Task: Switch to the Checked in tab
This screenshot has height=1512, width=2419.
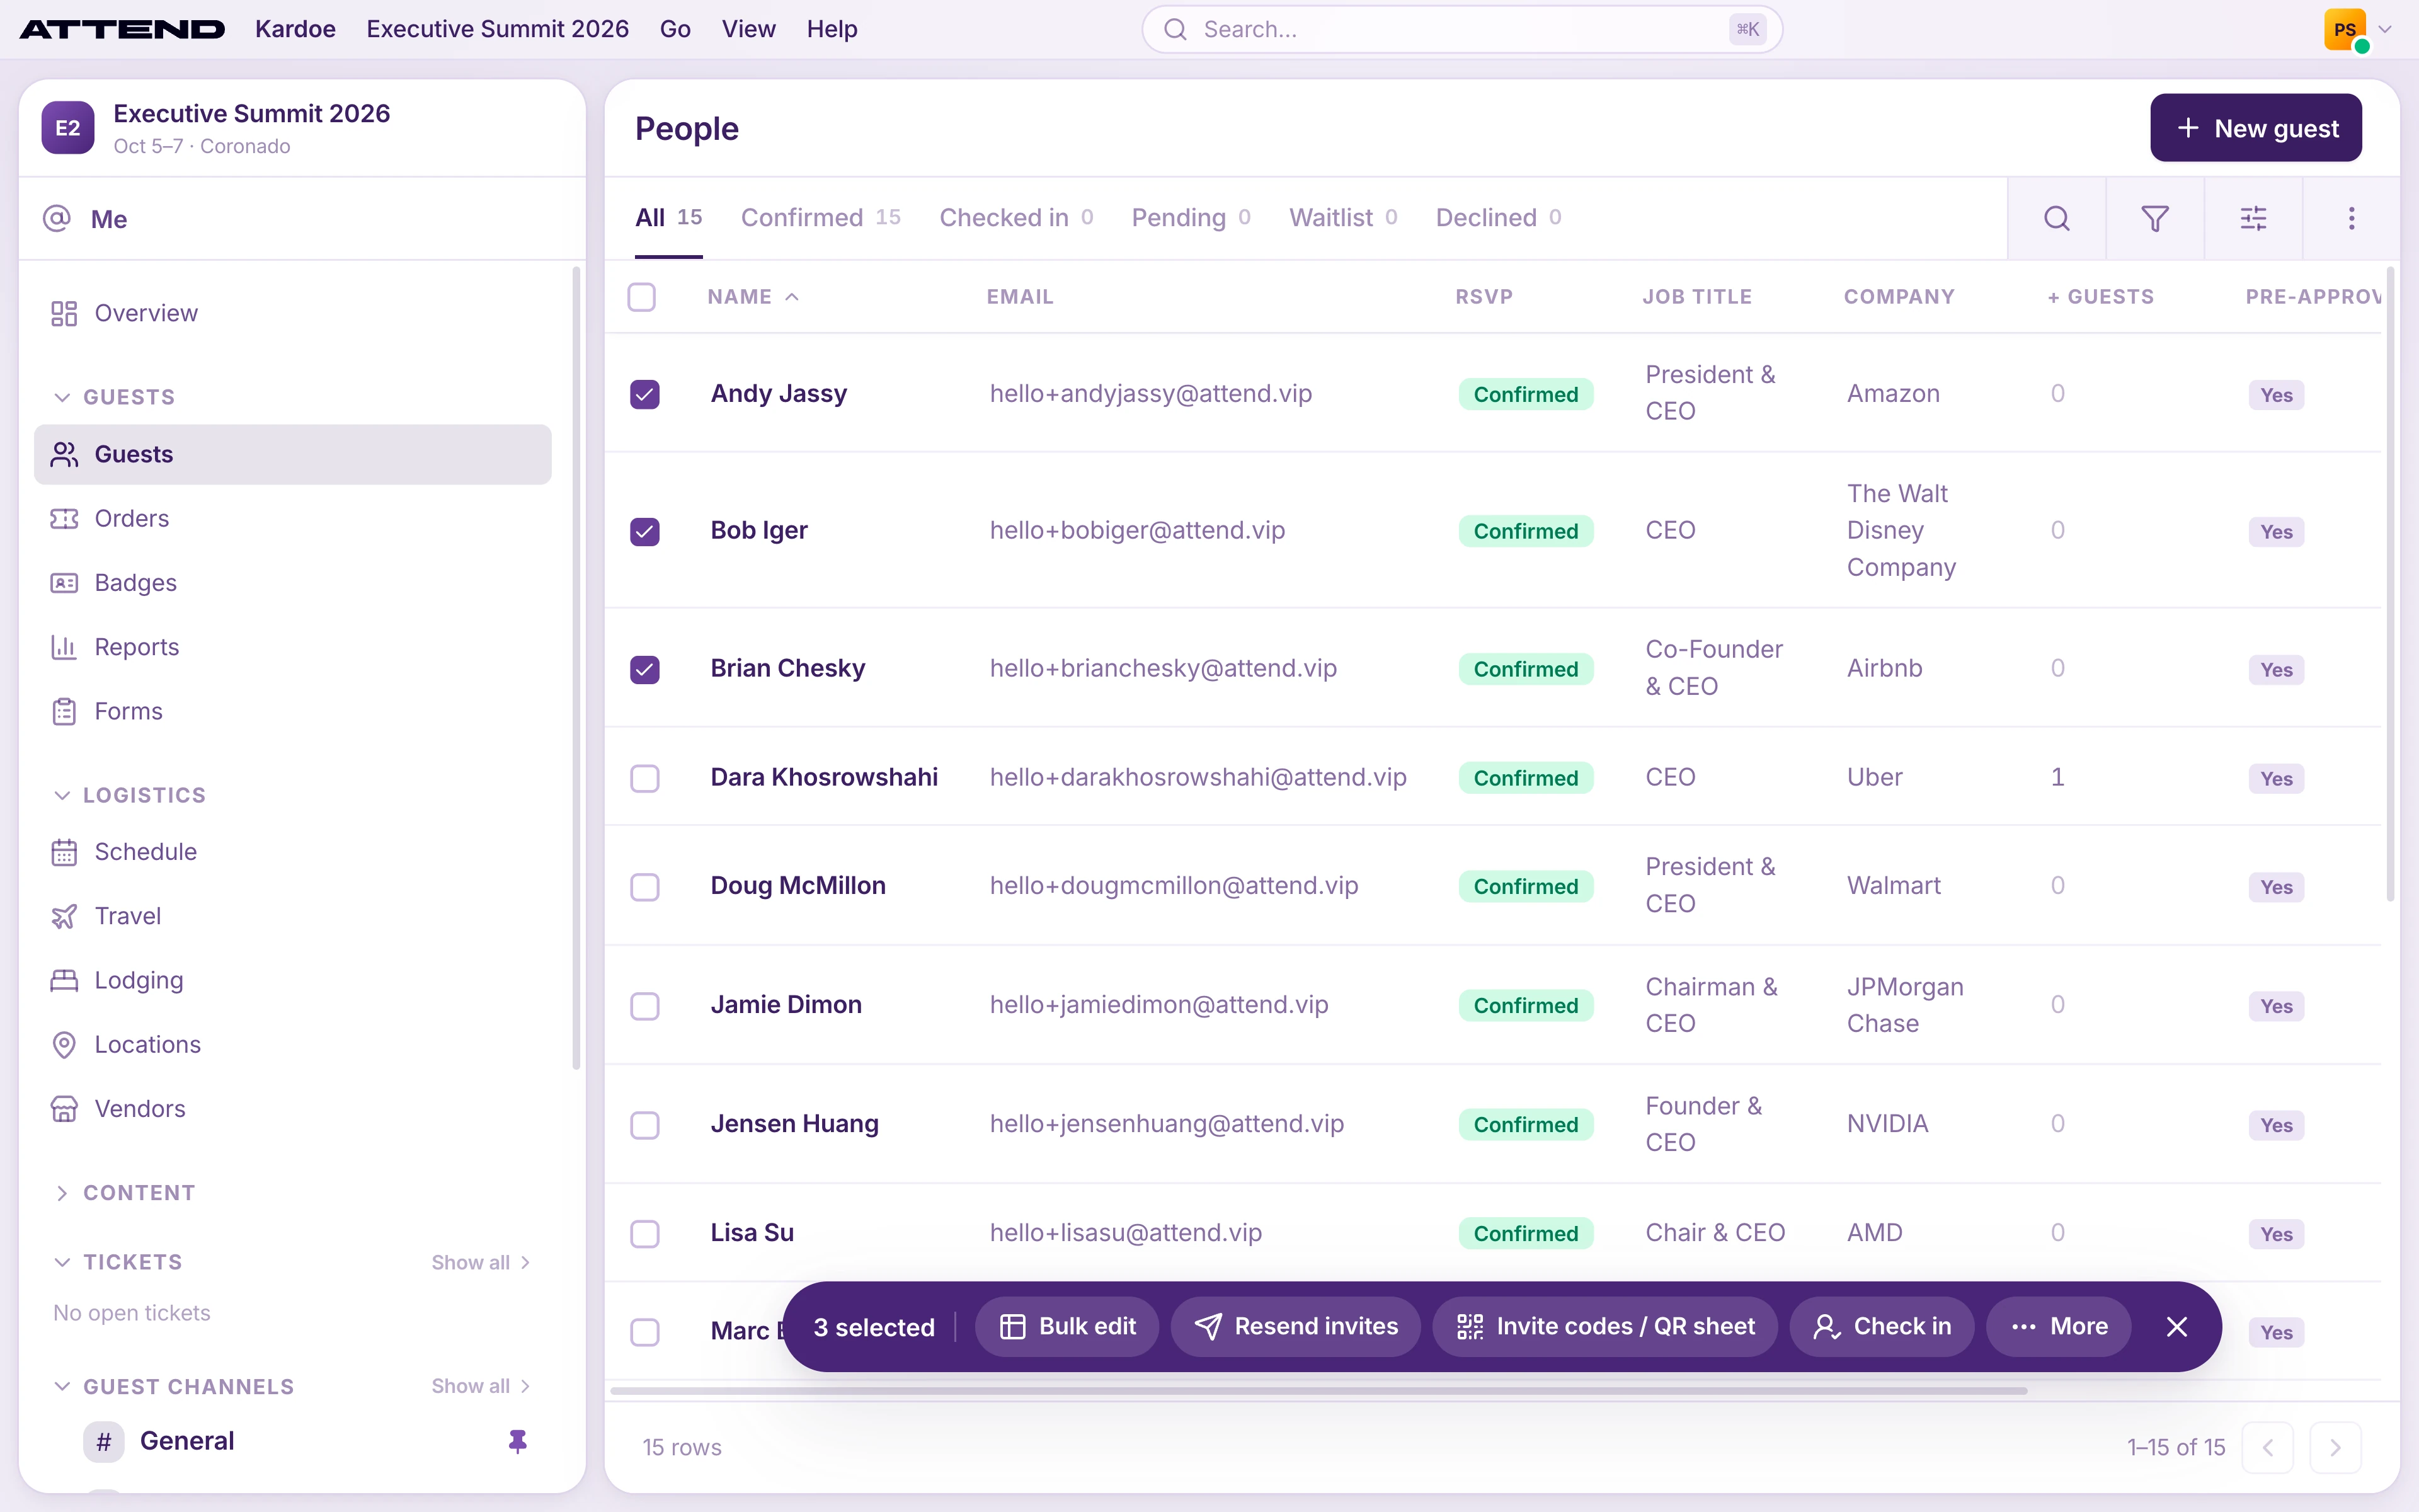Action: 1015,217
